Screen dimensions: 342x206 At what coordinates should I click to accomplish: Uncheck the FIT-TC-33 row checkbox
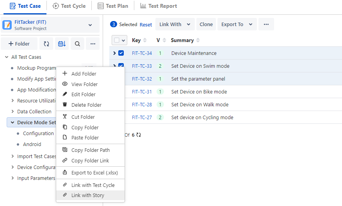pos(121,65)
